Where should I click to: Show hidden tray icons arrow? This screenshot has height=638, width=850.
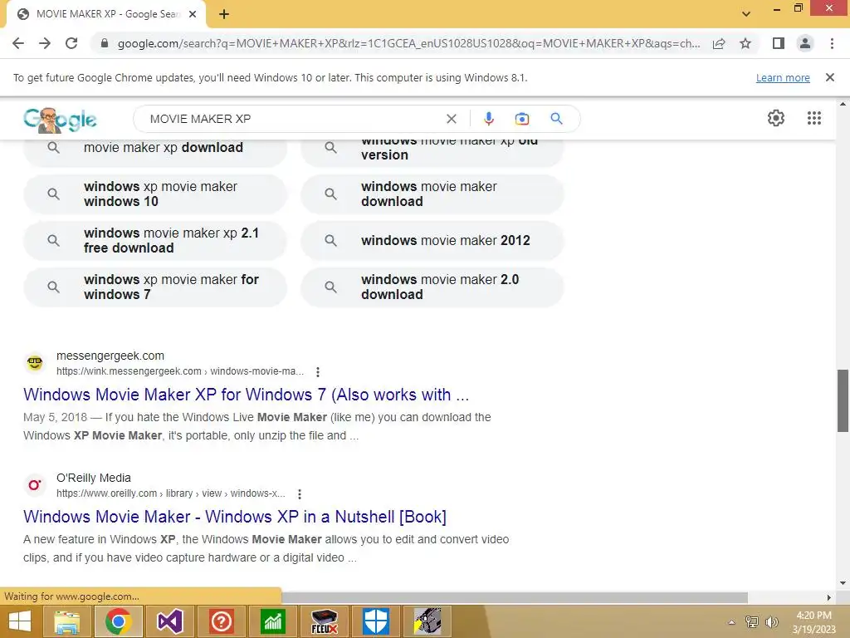[732, 622]
